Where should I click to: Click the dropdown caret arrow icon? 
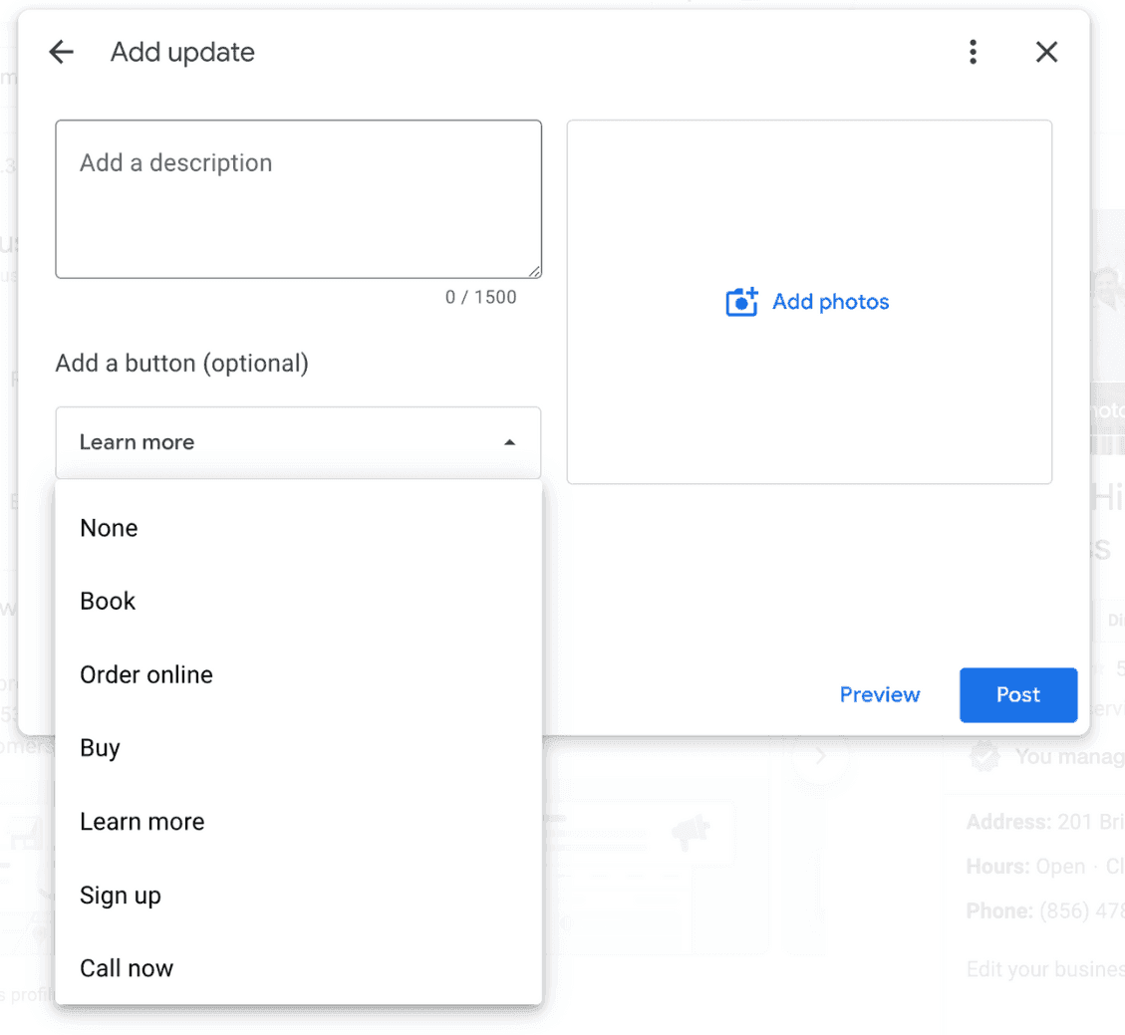pos(509,442)
